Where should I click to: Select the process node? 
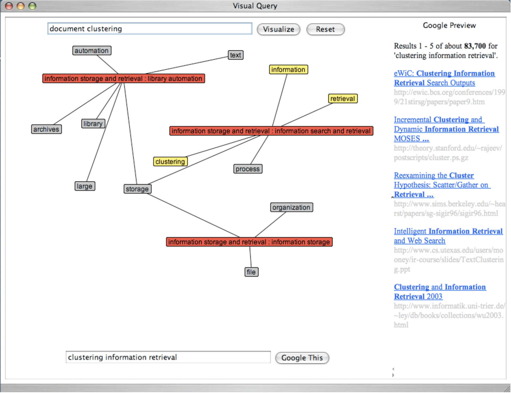[248, 169]
